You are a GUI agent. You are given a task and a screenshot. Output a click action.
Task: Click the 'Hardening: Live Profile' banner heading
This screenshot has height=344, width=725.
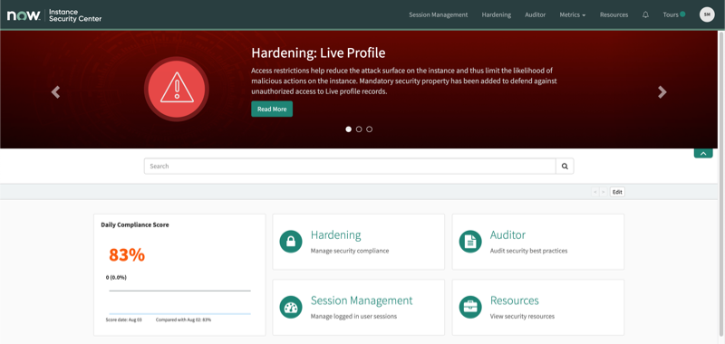318,53
